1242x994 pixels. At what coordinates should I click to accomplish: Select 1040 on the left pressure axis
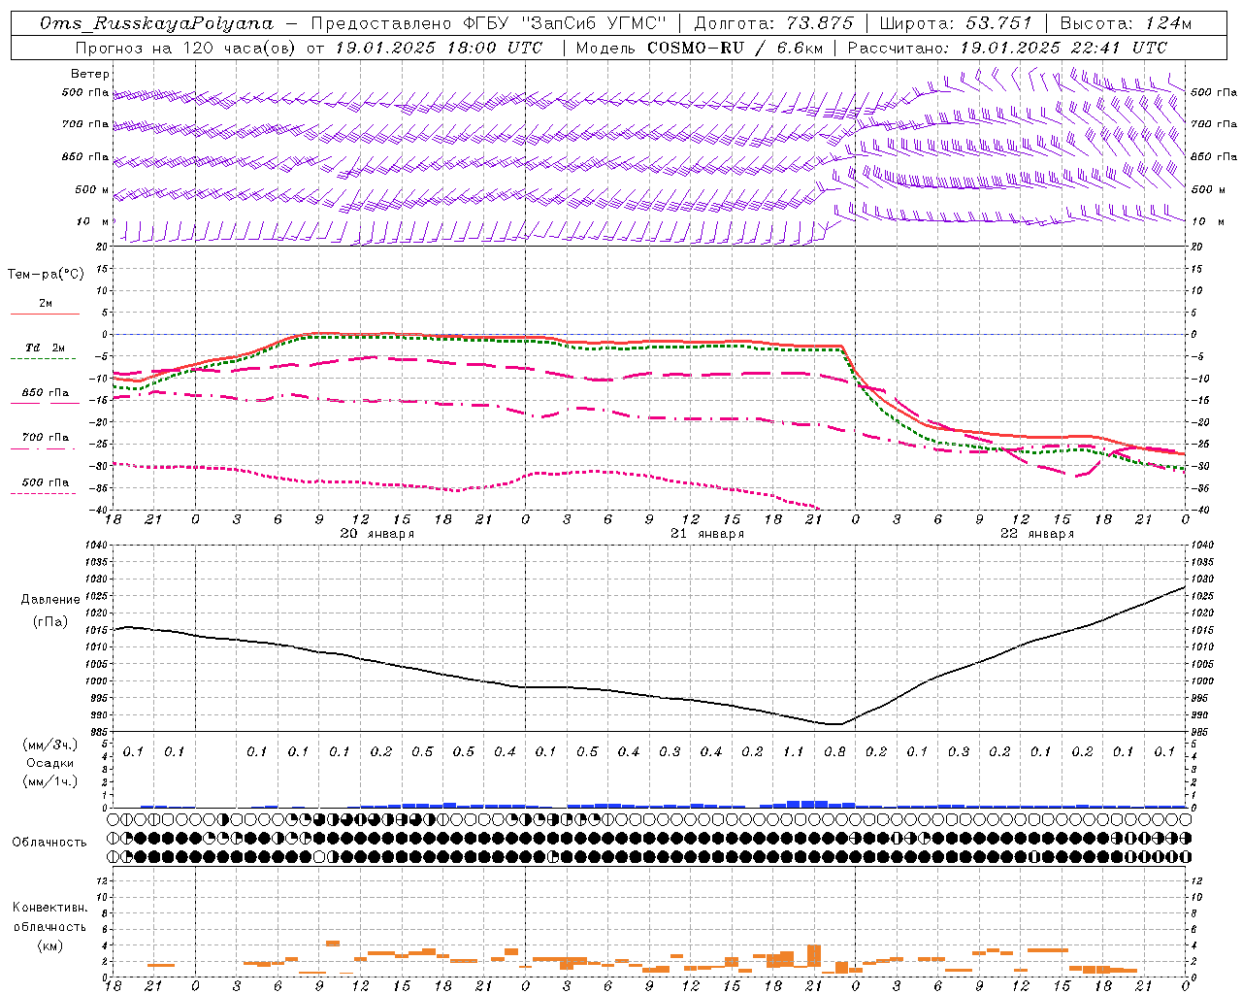[95, 545]
